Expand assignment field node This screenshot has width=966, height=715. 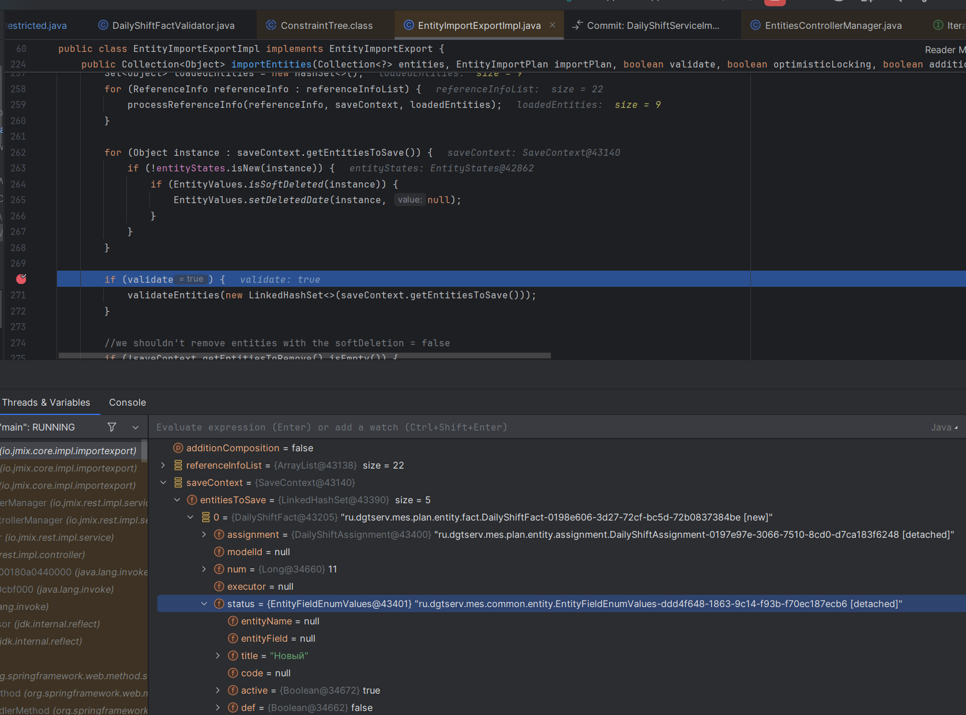(204, 534)
